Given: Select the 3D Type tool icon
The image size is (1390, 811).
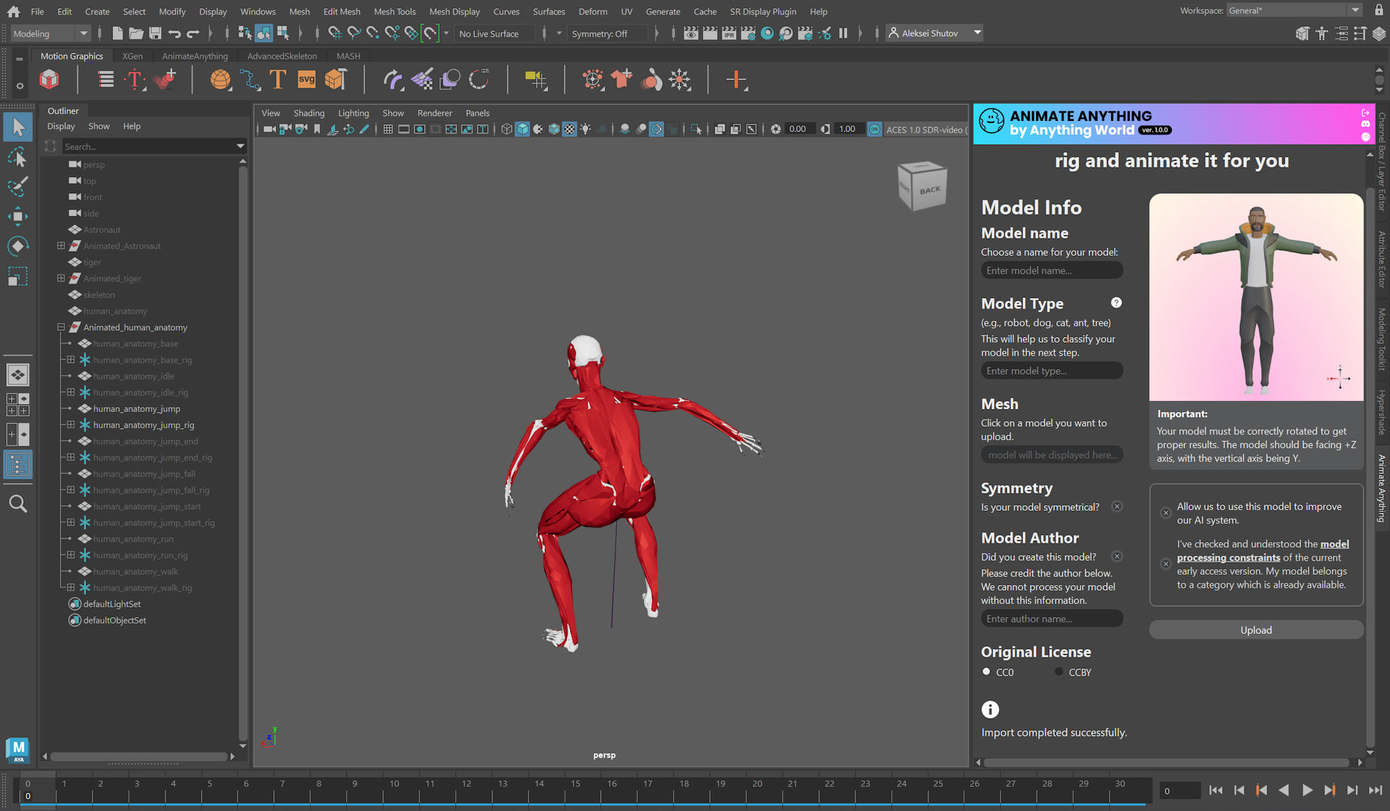Looking at the screenshot, I should [277, 80].
